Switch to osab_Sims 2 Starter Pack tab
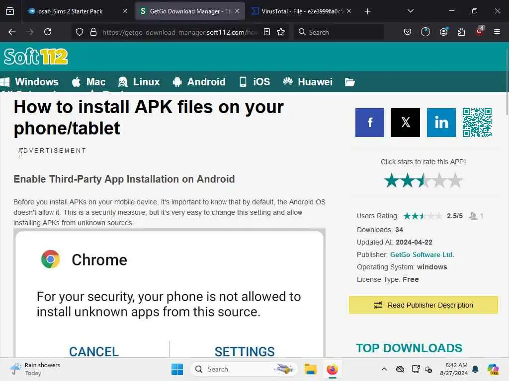 pyautogui.click(x=77, y=11)
